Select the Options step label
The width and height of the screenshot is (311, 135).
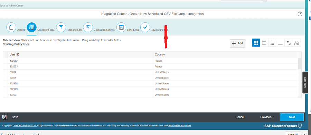[21, 30]
